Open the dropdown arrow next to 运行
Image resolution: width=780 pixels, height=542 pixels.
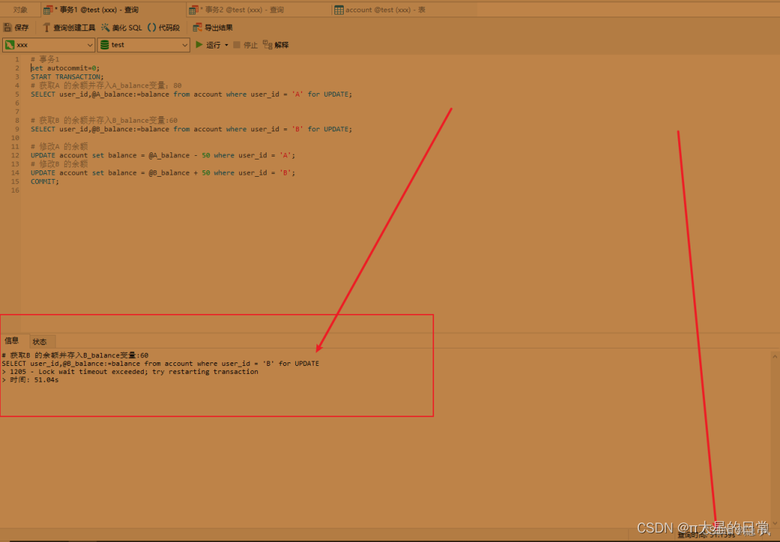click(226, 45)
